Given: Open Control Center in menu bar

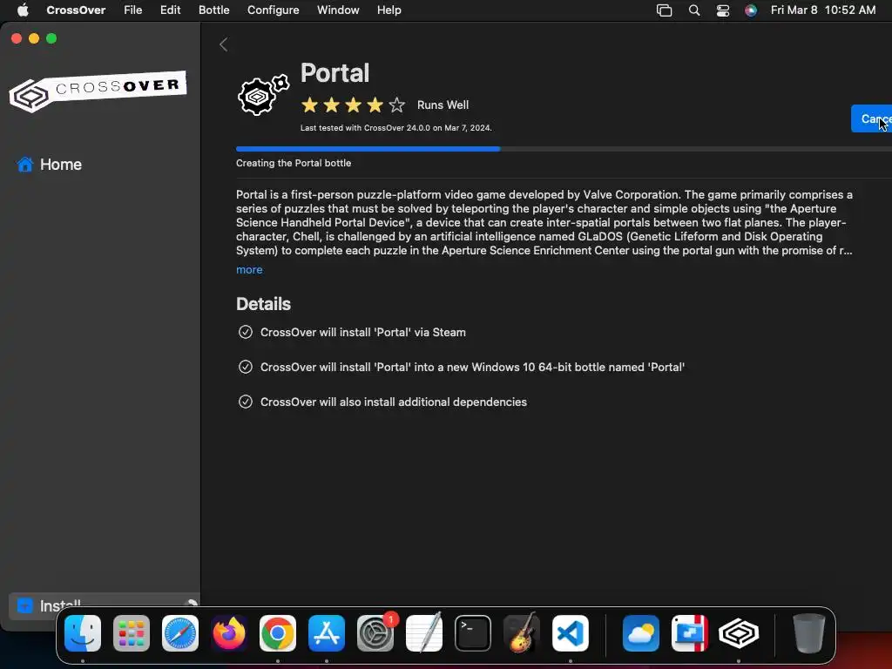Looking at the screenshot, I should (x=723, y=10).
